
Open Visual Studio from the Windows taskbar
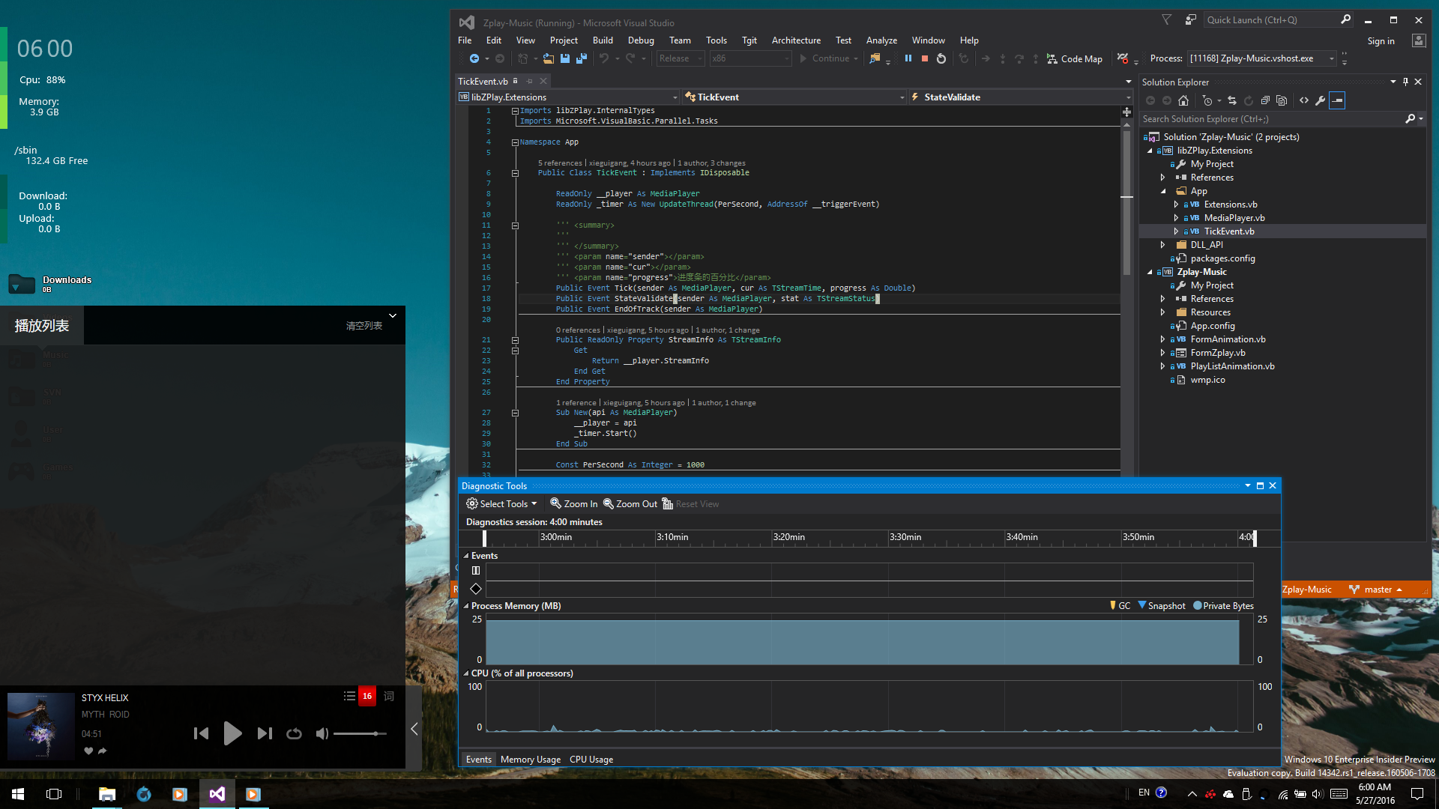[217, 794]
